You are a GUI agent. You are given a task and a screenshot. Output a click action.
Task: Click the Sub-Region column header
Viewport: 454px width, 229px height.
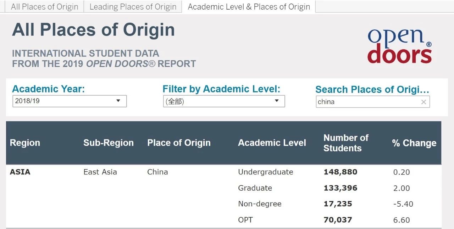click(x=109, y=143)
